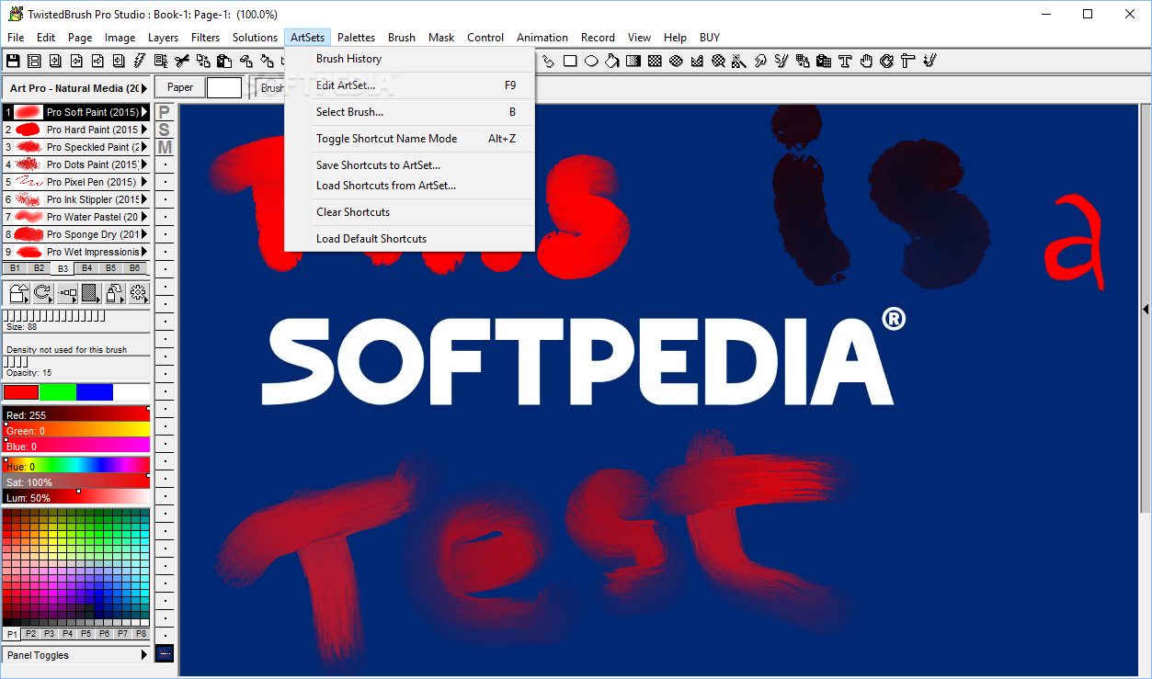The width and height of the screenshot is (1152, 679).
Task: Toggle the S mode button
Action: tap(165, 130)
